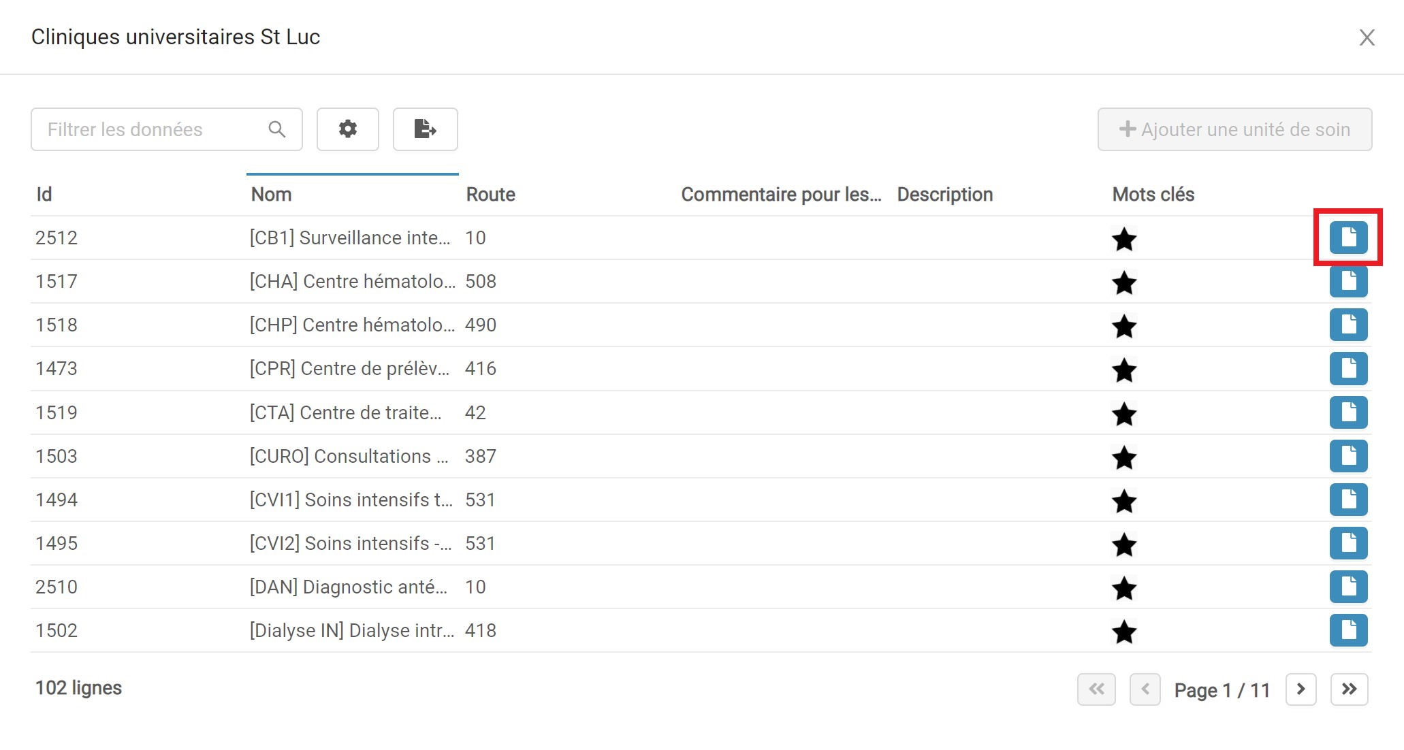The image size is (1404, 750).
Task: Jump to the last page
Action: [x=1349, y=689]
